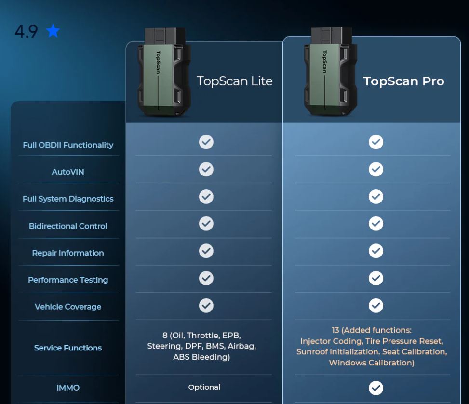Viewport: 469px width, 404px height.
Task: Click the Bidirectional Control label
Action: [x=68, y=226]
